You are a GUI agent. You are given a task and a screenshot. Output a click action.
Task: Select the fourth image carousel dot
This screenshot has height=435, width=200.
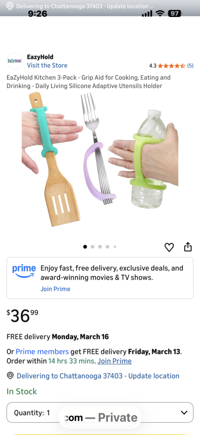coord(107,247)
